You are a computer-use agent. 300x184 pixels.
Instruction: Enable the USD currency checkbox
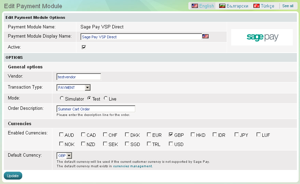[171, 144]
